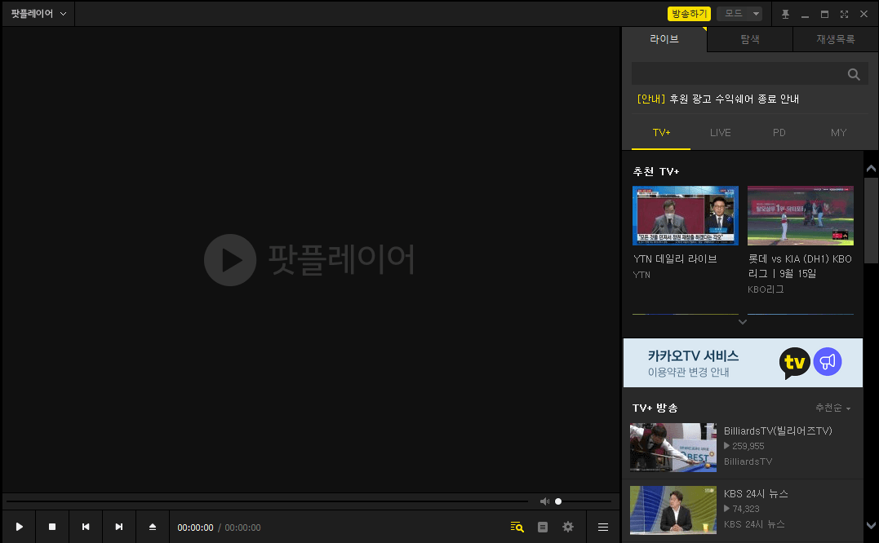
Task: Click the KBS 24시 뉴스 title text
Action: point(756,494)
